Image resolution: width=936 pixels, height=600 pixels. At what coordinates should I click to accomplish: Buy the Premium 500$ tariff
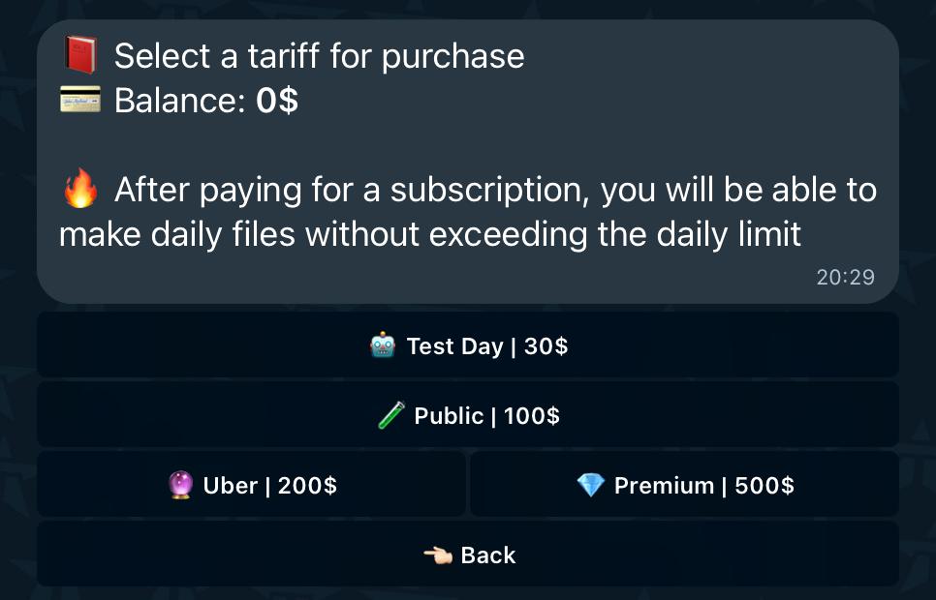[685, 484]
